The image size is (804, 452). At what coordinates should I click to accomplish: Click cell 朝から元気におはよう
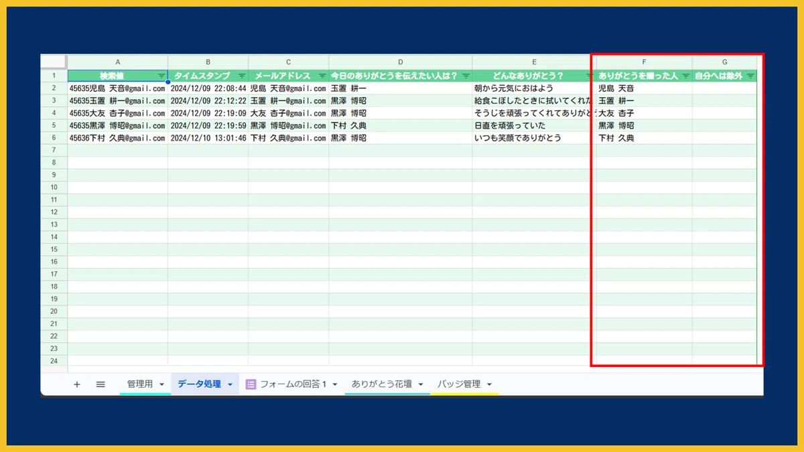click(534, 88)
